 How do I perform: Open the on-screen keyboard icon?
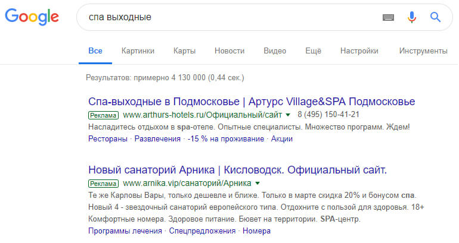[388, 17]
